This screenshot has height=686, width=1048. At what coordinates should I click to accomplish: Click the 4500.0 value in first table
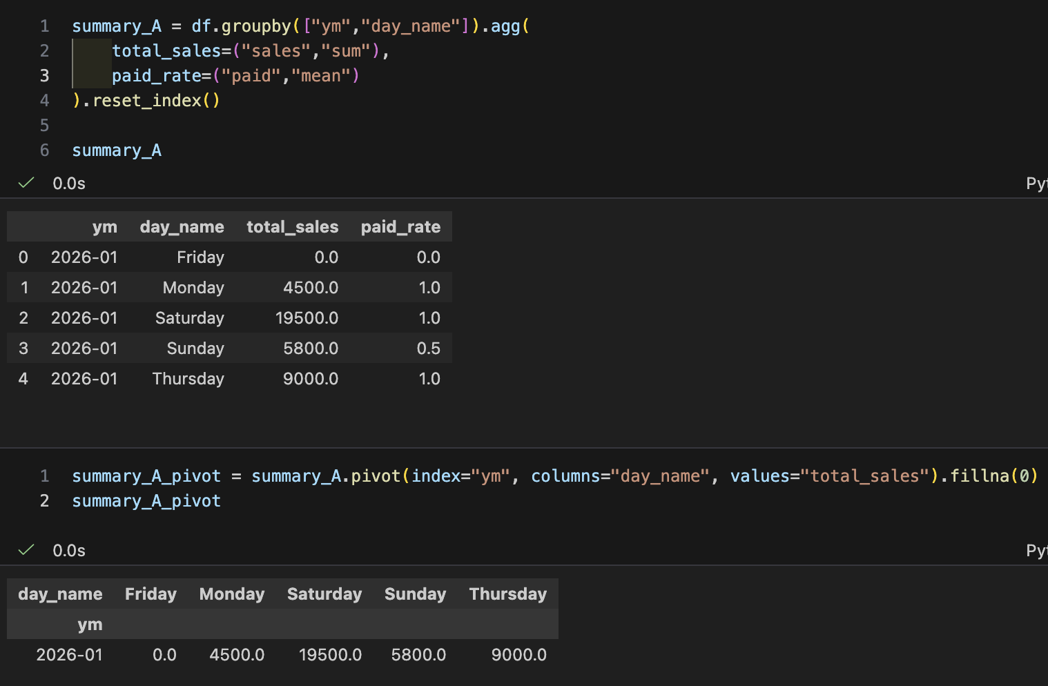311,288
